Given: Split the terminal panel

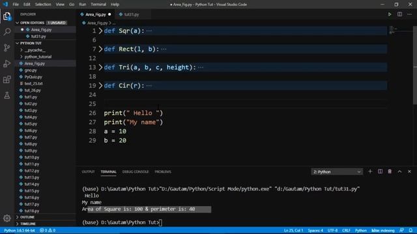Looking at the screenshot, I should [x=380, y=172].
